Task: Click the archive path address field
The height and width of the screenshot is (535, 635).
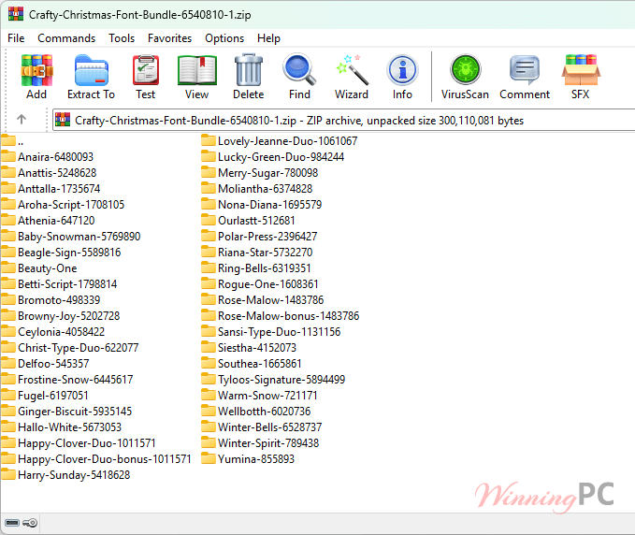Action: [343, 120]
